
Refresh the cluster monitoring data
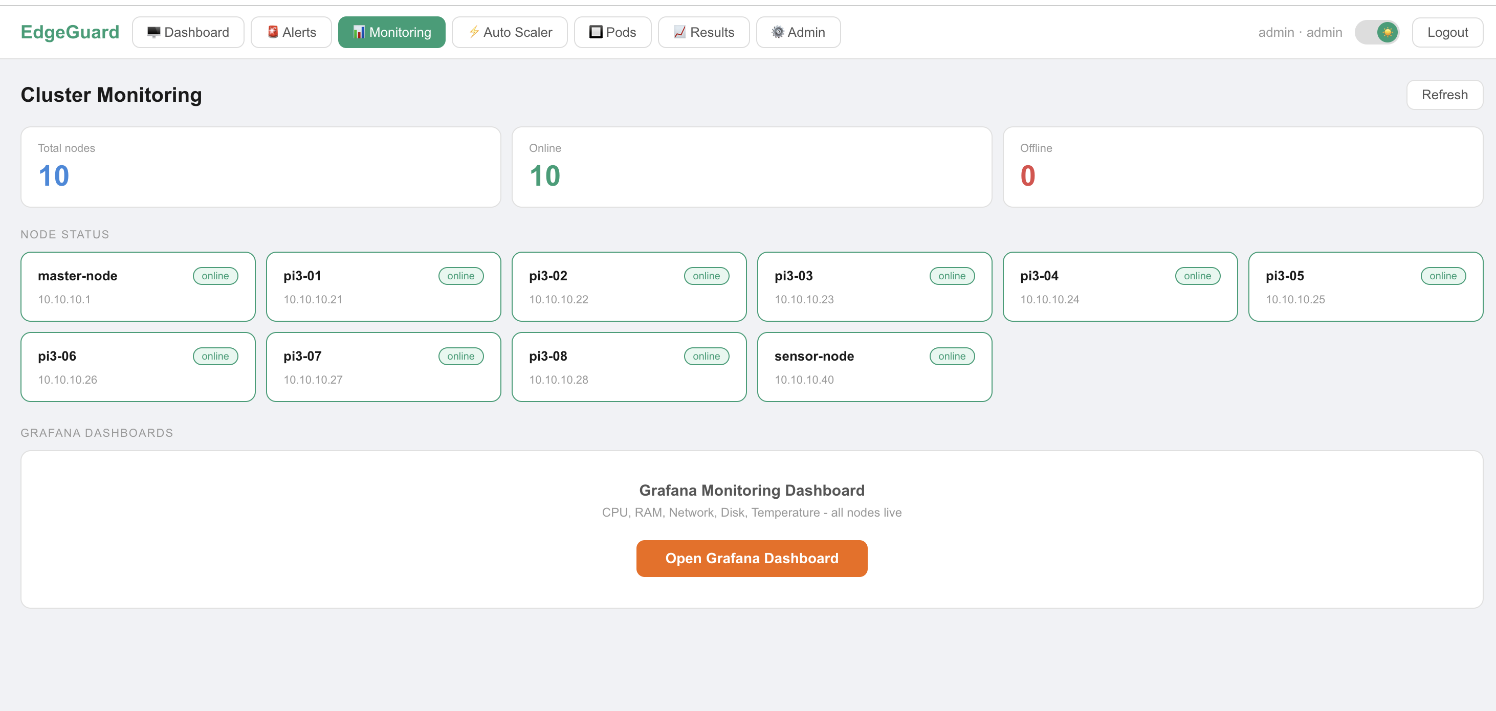(x=1444, y=95)
